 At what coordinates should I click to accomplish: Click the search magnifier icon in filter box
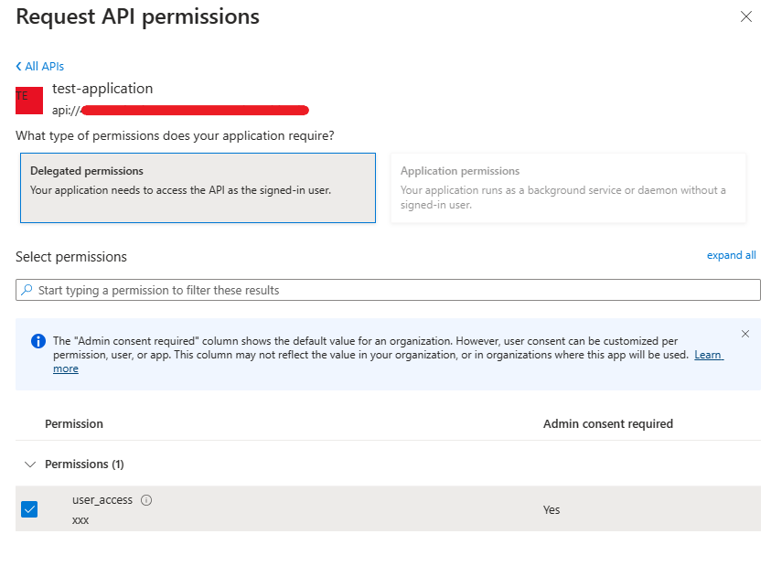(x=27, y=290)
